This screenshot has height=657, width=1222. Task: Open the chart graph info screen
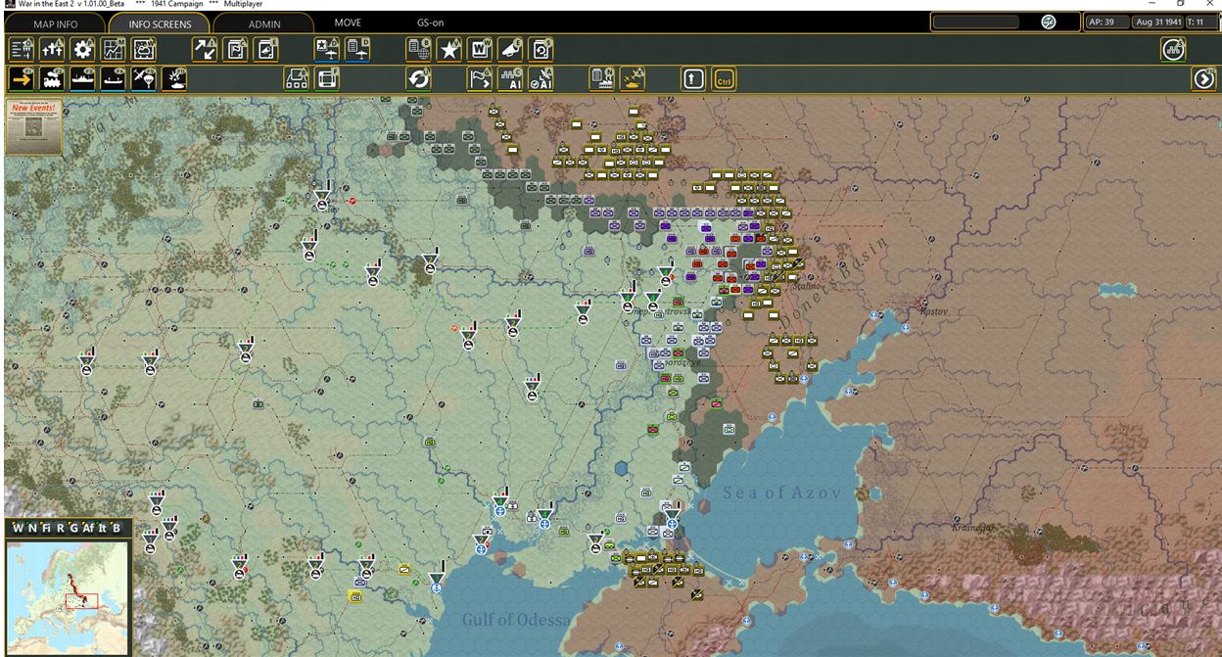pos(114,49)
